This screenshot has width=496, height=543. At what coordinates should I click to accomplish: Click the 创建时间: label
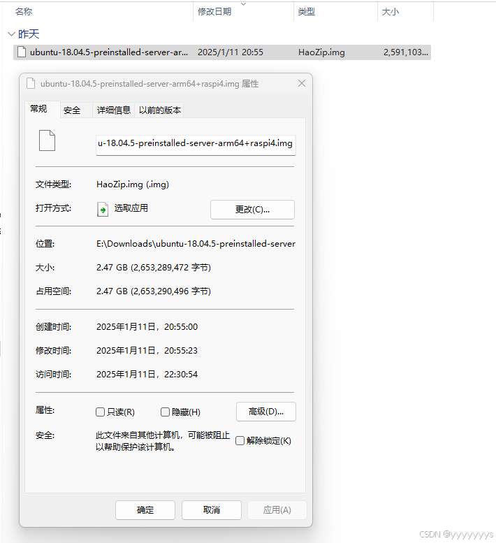53,327
